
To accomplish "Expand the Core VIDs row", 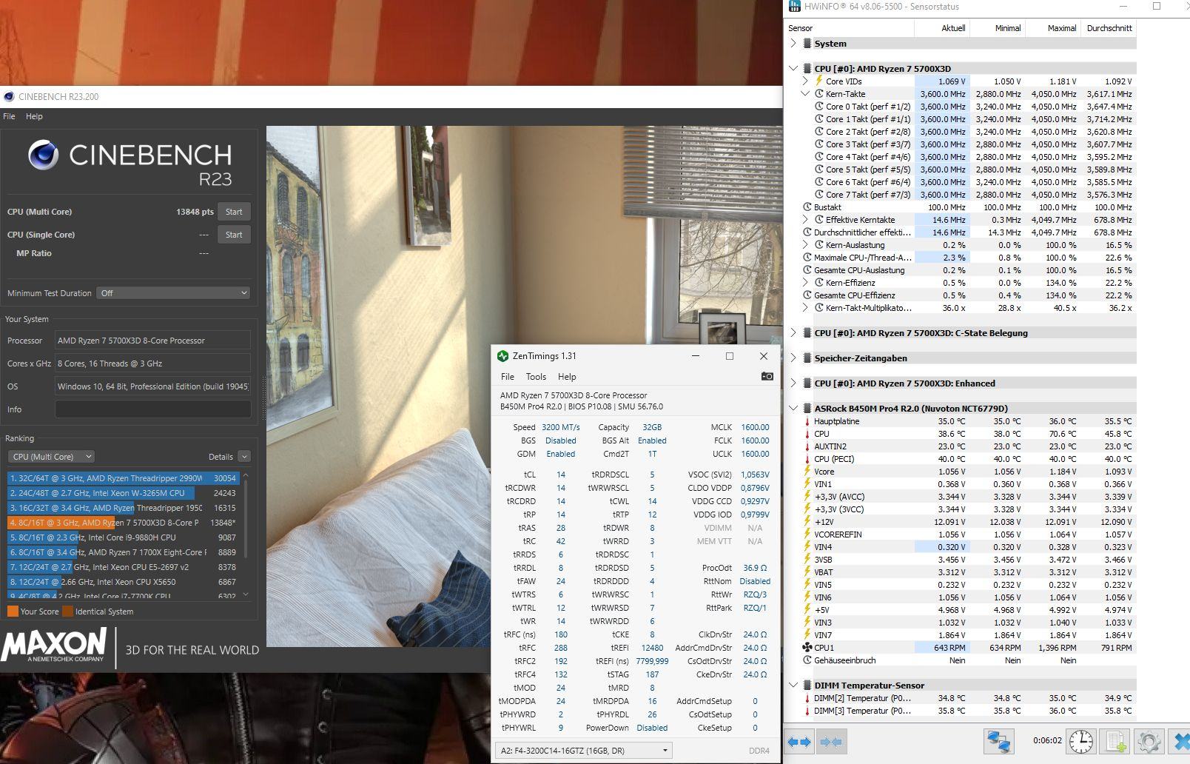I will point(806,81).
